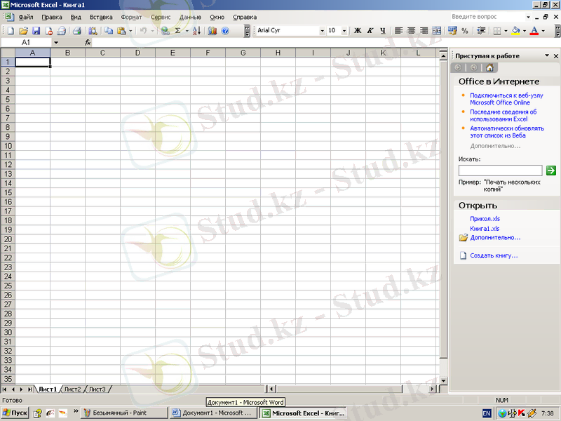Toggle Bold (Ж) formatting
The width and height of the screenshot is (561, 421).
tap(358, 31)
